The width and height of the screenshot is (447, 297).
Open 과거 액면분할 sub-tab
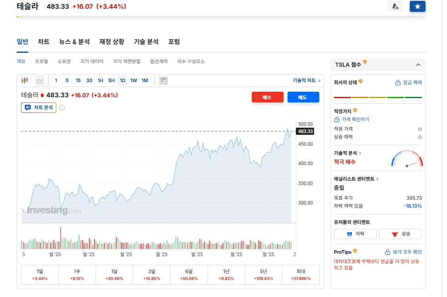point(127,61)
